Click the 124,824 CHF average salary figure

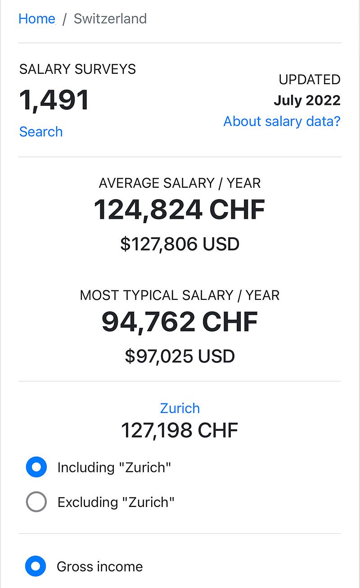pyautogui.click(x=180, y=210)
